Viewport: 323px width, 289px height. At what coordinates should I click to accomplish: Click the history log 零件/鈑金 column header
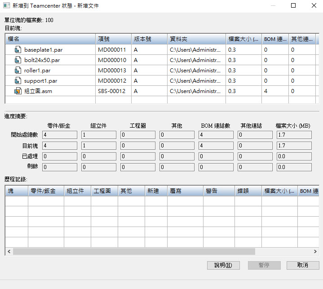coord(46,191)
